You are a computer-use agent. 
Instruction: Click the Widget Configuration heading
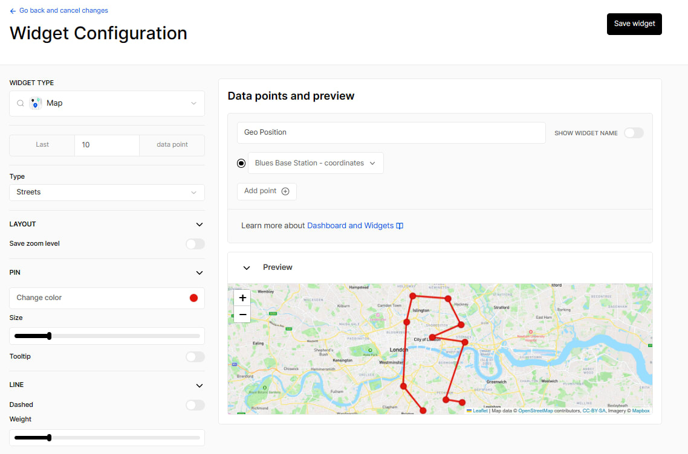(x=99, y=33)
